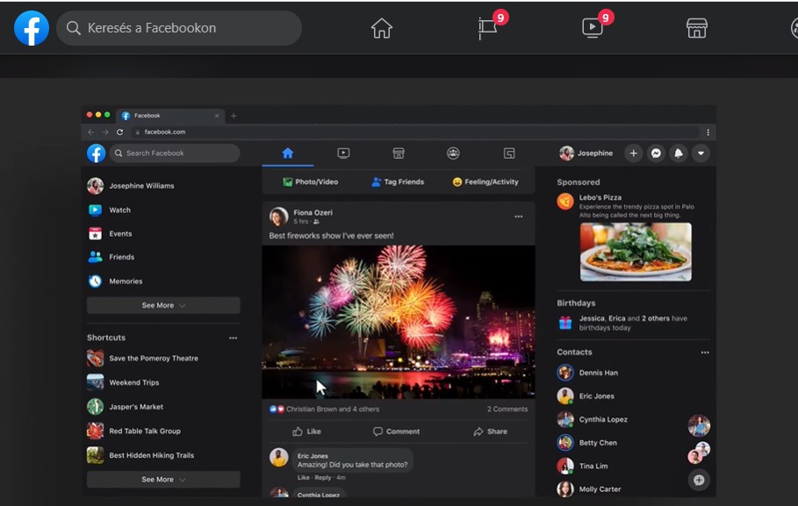This screenshot has height=506, width=798.
Task: Open the notifications bell icon
Action: [678, 153]
